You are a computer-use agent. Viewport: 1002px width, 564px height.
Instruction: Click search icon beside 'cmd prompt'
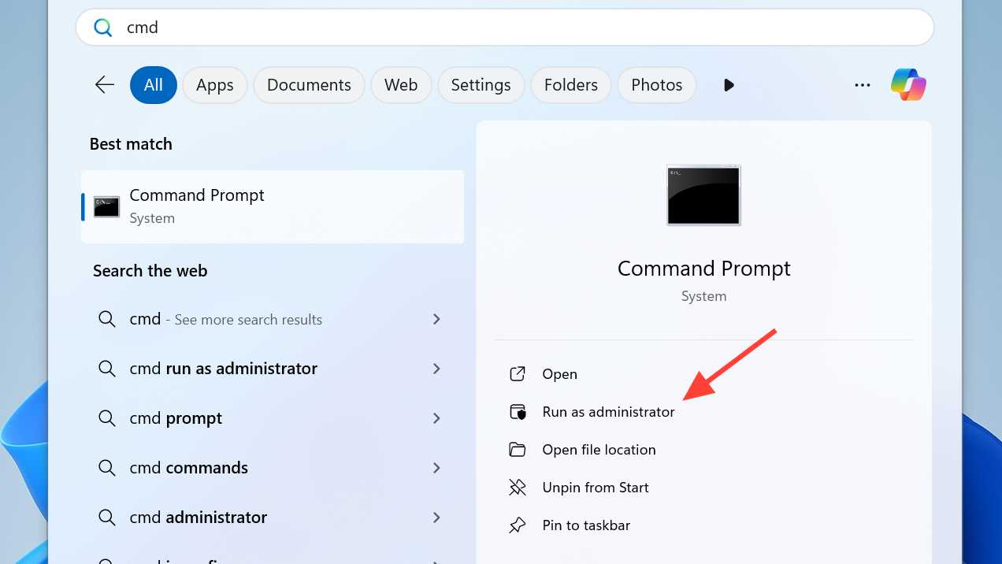pos(106,418)
